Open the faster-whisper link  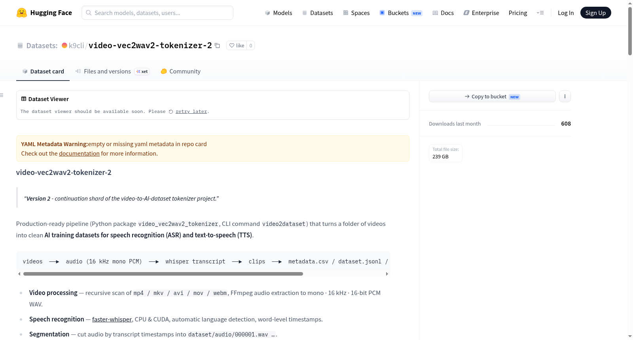click(x=112, y=319)
